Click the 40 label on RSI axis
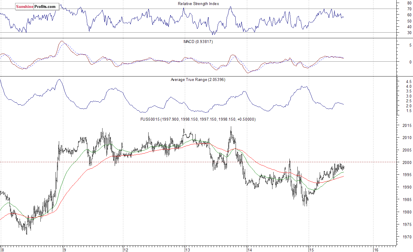The width and height of the screenshot is (413, 252). (x=409, y=27)
